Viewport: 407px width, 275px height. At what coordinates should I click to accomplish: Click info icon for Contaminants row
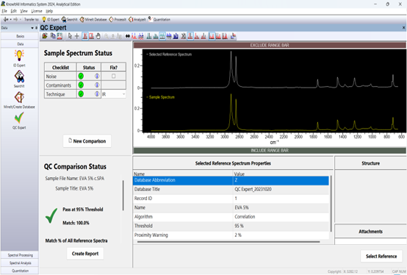pos(97,85)
